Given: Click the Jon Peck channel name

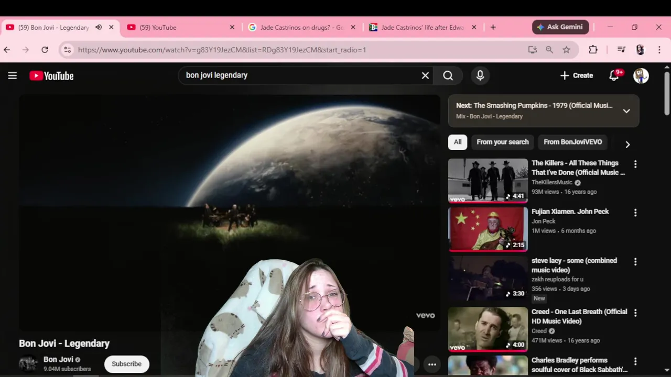Looking at the screenshot, I should tap(543, 221).
